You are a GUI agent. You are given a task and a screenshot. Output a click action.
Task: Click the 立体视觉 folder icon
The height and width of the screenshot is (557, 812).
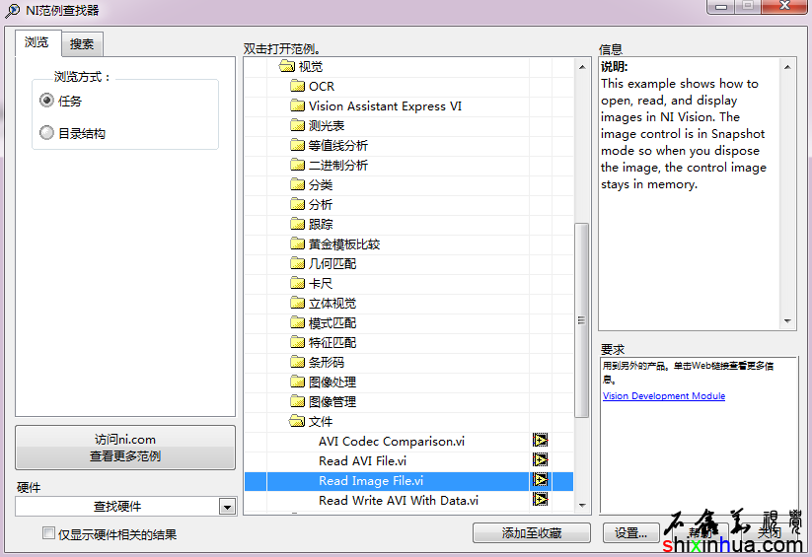pyautogui.click(x=298, y=303)
